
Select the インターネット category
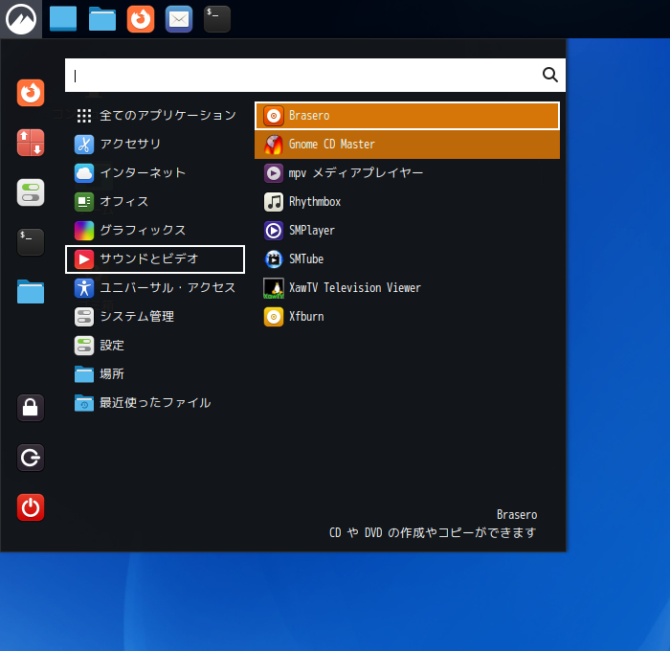(x=155, y=173)
